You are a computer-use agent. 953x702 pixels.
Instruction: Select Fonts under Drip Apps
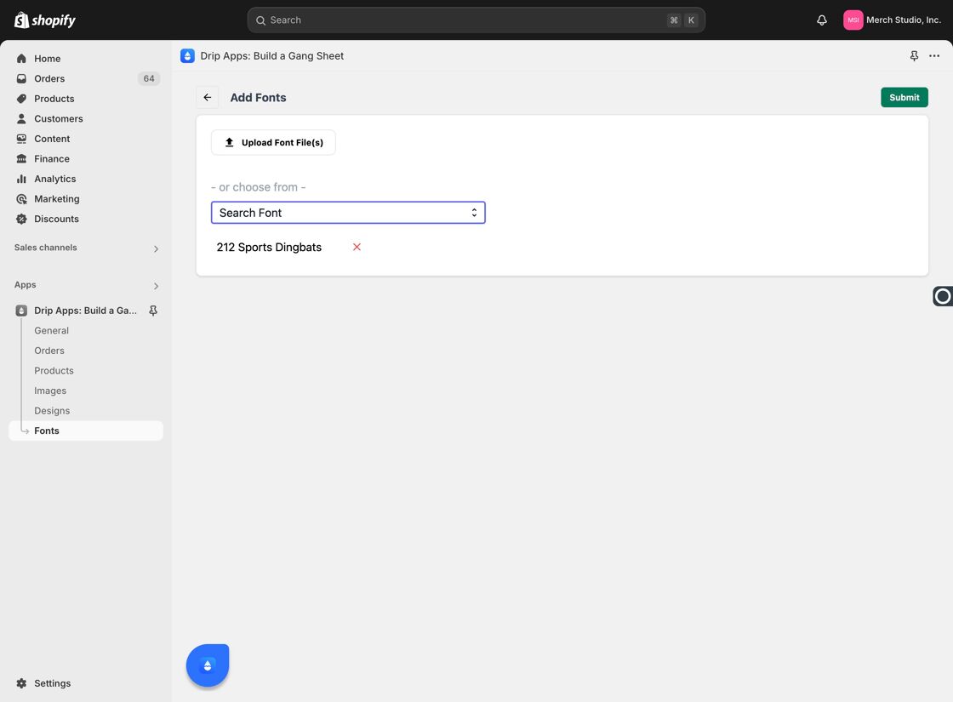[x=86, y=431]
